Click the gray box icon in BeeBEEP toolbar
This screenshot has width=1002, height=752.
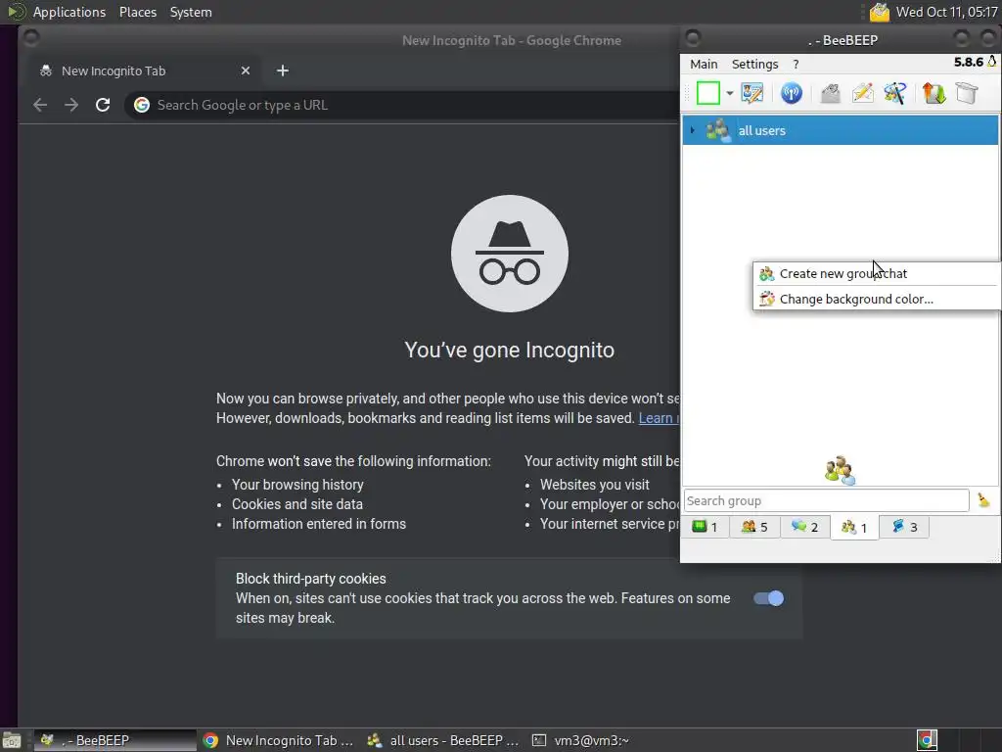pos(967,93)
